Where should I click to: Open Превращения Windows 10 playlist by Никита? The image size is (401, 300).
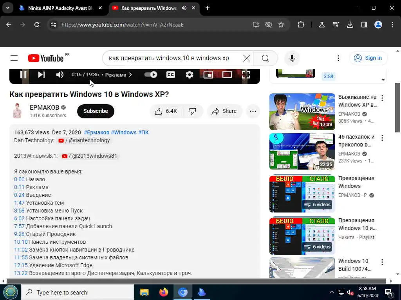[x=302, y=236]
